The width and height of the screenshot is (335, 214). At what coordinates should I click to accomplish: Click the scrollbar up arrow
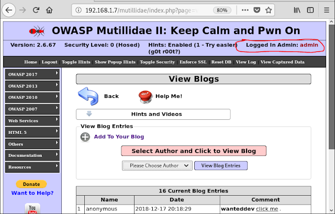[331, 21]
